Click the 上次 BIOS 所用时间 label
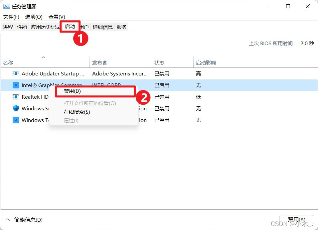Image resolution: width=318 pixels, height=230 pixels. (x=272, y=43)
